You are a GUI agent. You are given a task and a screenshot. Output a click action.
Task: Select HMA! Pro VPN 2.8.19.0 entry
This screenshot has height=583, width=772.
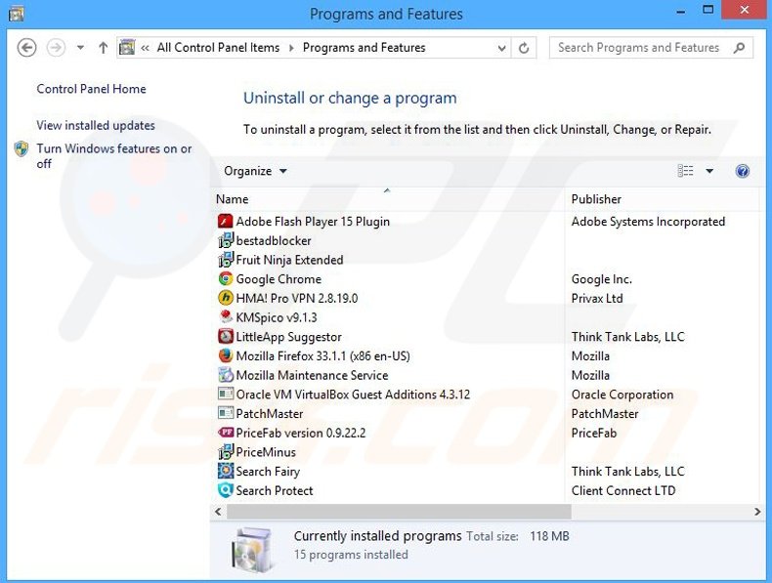coord(296,298)
